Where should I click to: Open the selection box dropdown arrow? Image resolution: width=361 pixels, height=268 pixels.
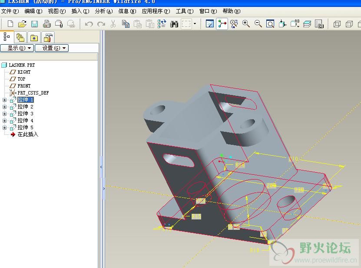195,24
